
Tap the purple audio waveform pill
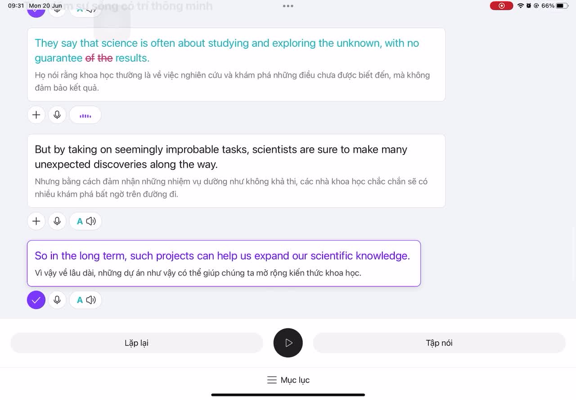click(85, 115)
